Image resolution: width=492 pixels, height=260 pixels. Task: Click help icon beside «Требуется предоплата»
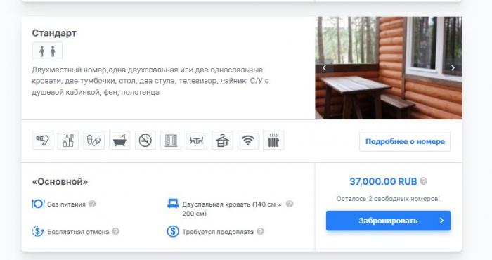coord(260,231)
